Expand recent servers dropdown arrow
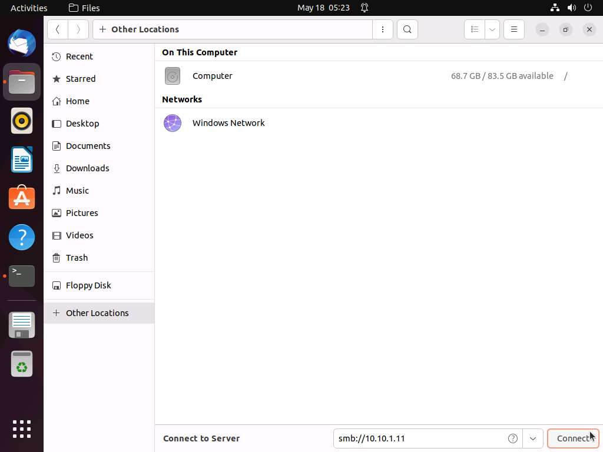603x452 pixels. tap(533, 438)
